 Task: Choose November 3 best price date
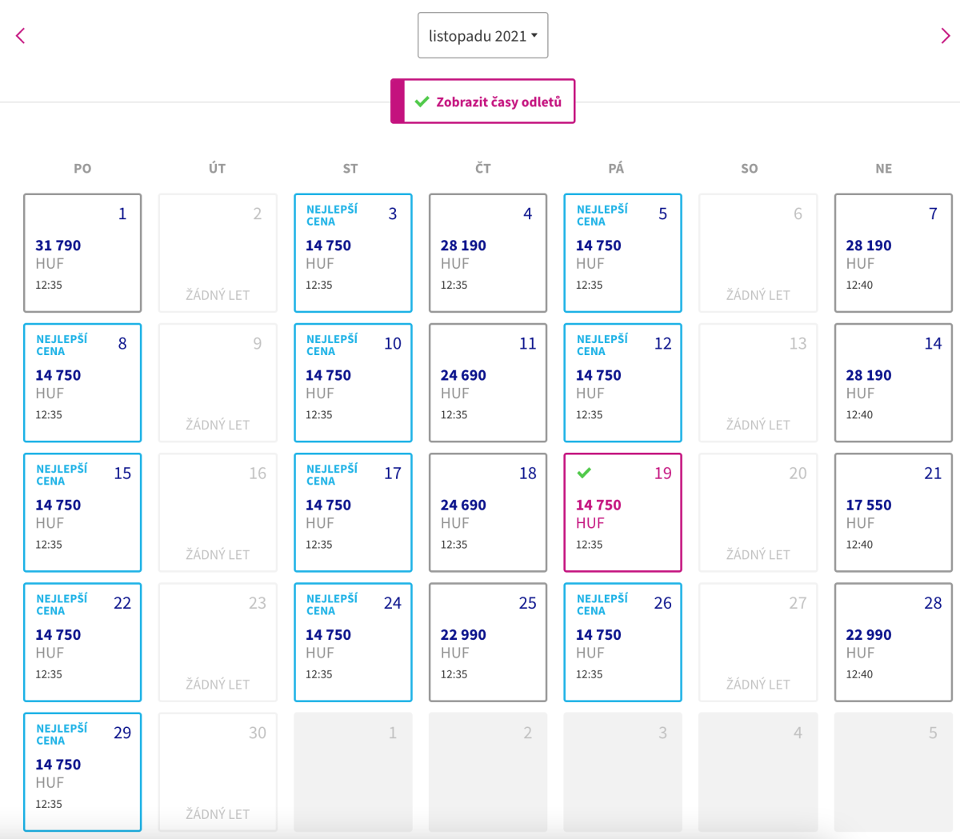click(353, 253)
